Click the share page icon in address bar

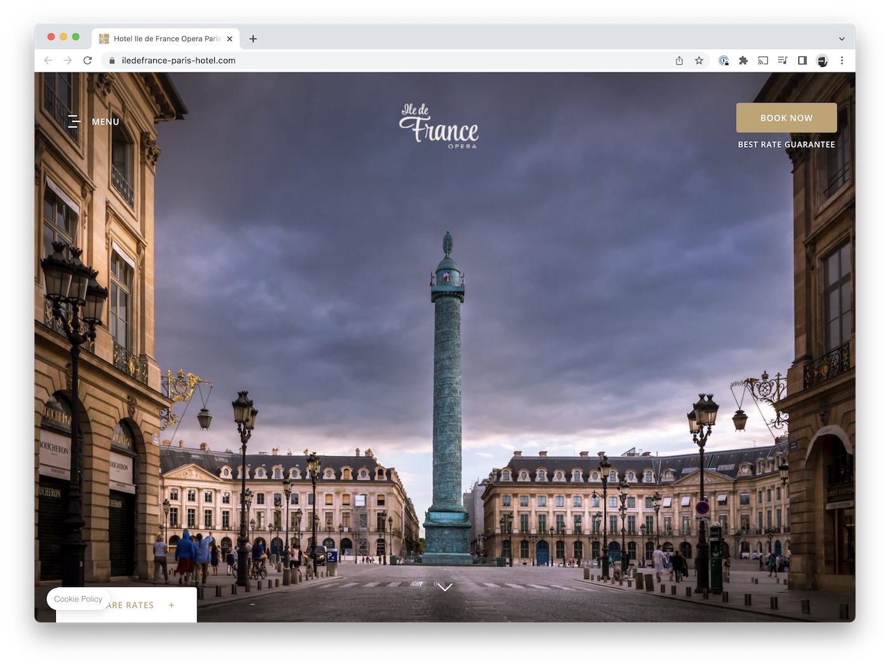tap(679, 60)
